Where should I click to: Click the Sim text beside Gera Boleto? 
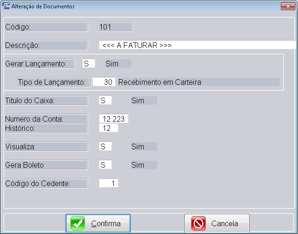click(138, 165)
